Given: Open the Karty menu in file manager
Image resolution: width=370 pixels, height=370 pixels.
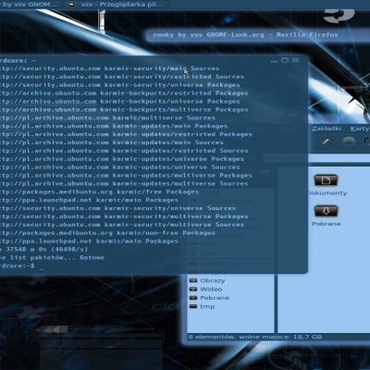Looking at the screenshot, I should coord(360,129).
